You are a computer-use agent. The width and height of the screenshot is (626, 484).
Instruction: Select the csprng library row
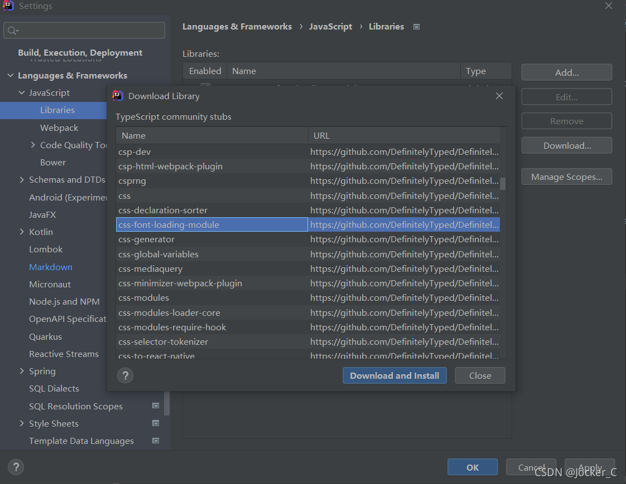[308, 181]
